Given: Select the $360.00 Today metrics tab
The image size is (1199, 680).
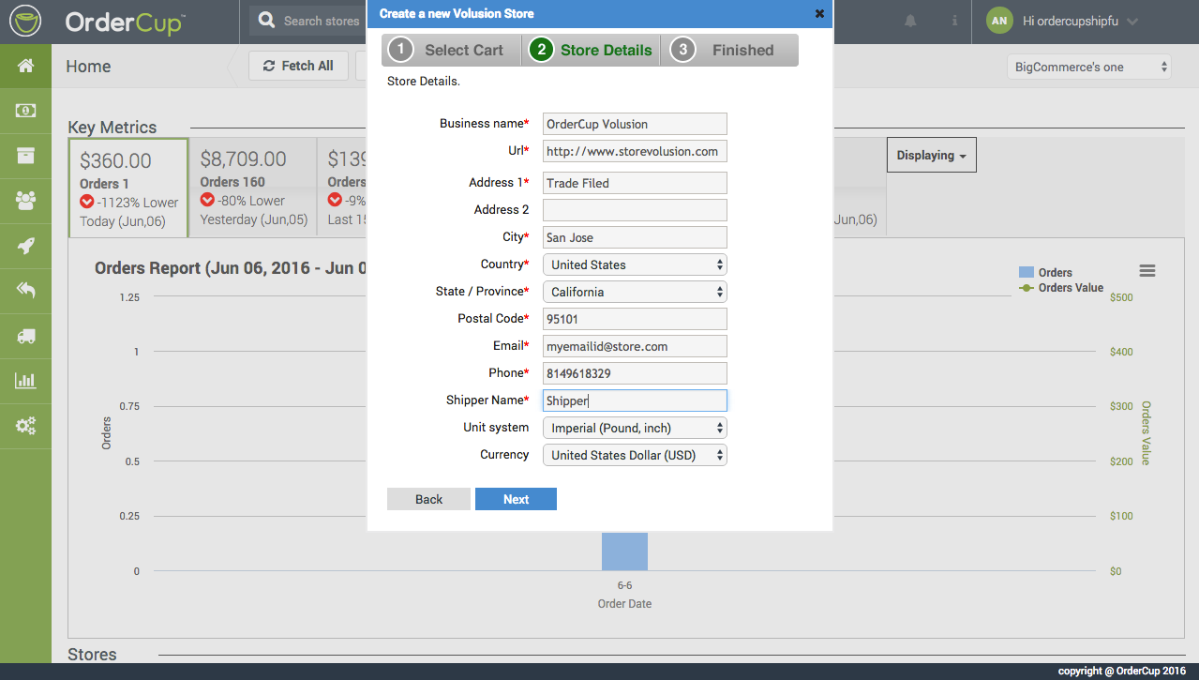Looking at the screenshot, I should tap(128, 188).
